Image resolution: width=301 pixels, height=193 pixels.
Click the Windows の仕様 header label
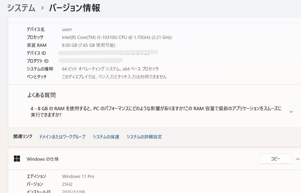[x=43, y=159]
